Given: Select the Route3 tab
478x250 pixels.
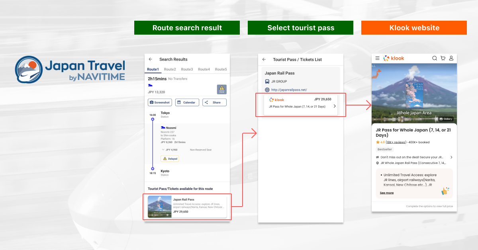Looking at the screenshot, I should [187, 69].
